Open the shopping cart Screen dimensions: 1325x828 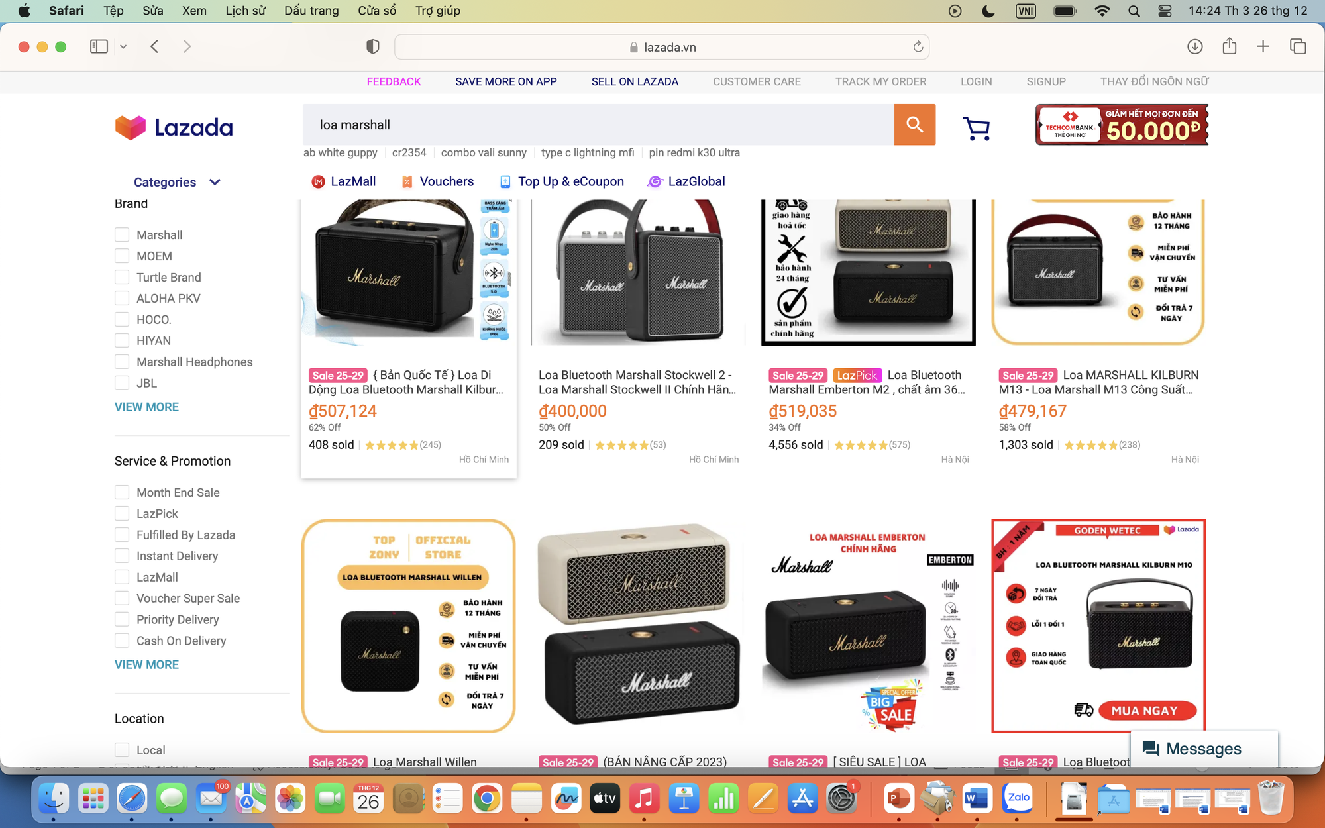(x=977, y=127)
